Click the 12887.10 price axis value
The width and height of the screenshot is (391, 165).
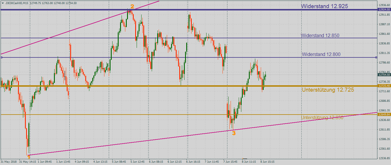point(384,24)
